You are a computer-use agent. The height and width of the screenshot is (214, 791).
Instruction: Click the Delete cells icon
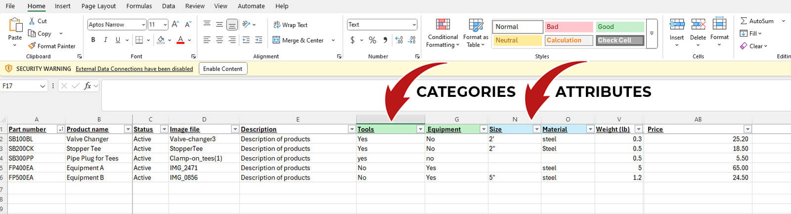tap(698, 25)
